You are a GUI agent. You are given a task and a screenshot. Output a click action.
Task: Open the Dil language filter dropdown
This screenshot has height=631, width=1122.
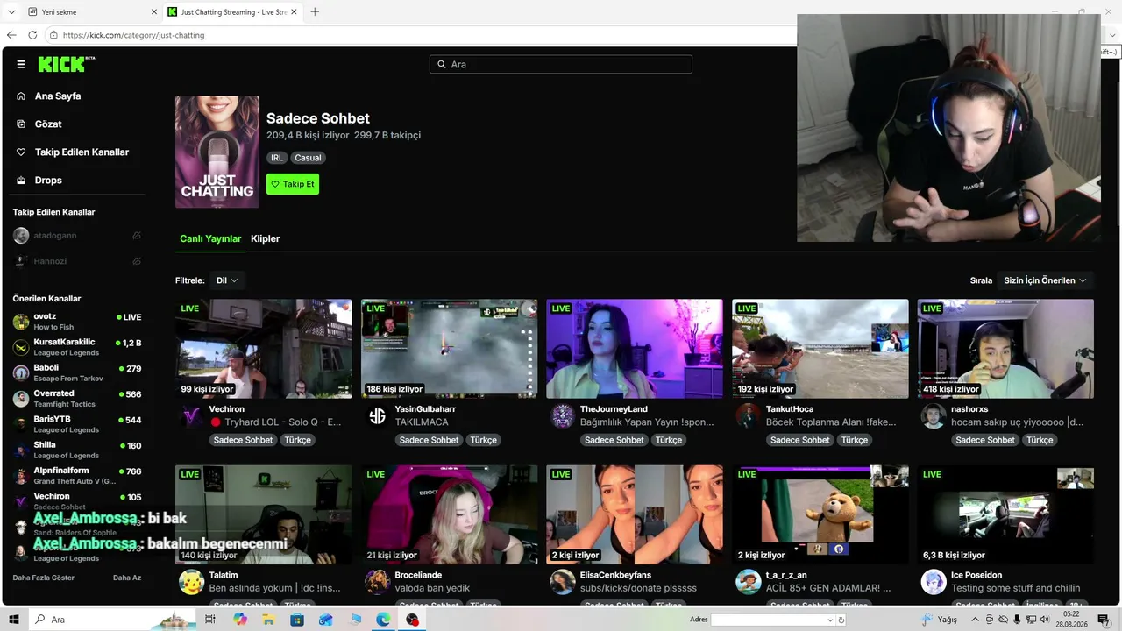point(227,280)
